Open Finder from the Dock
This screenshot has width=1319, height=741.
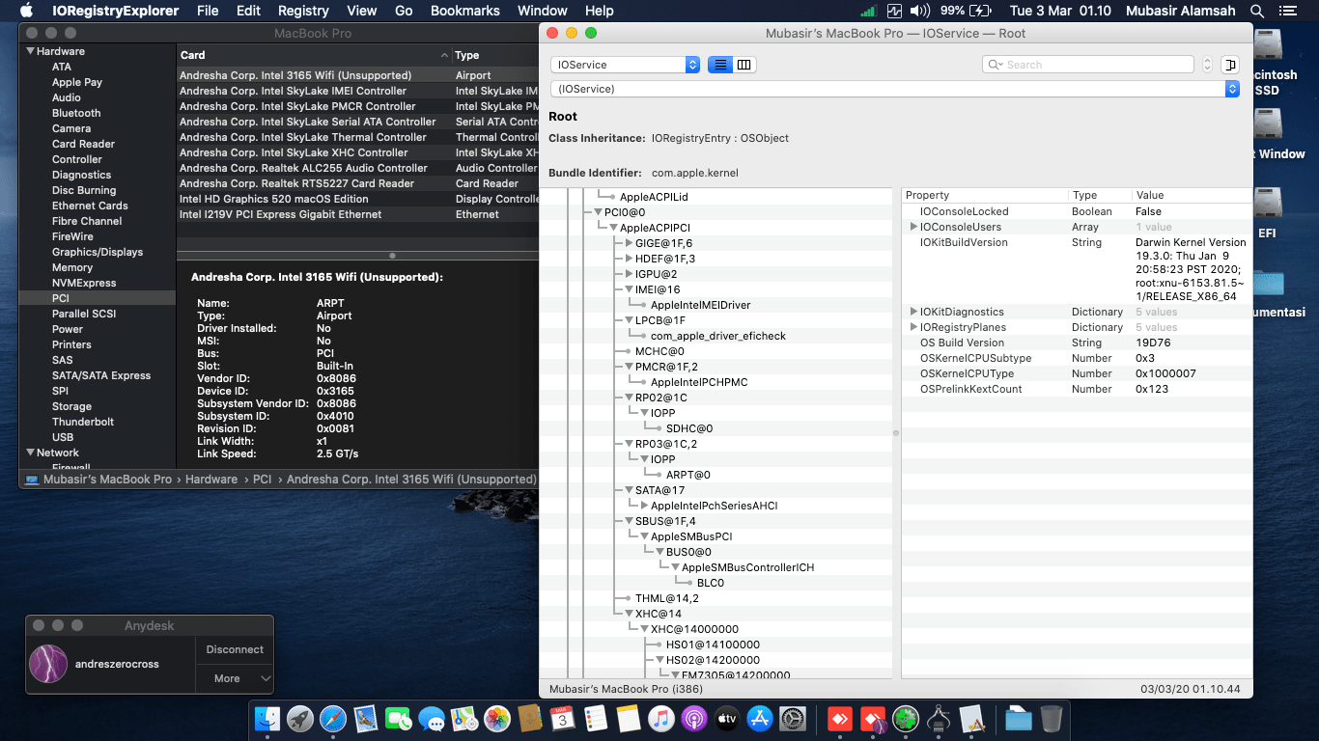[267, 718]
